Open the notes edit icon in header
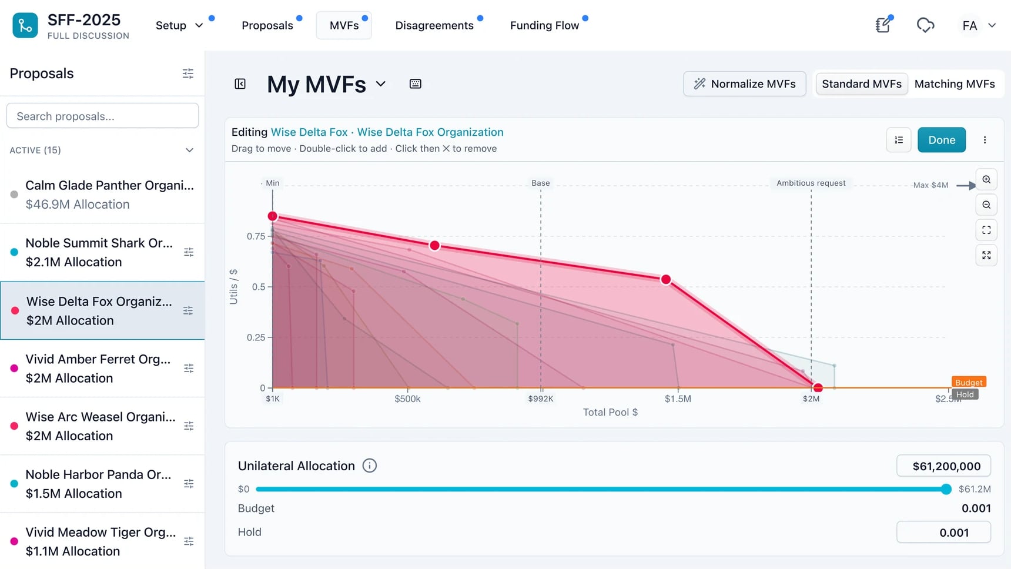1011x569 pixels. click(x=883, y=25)
